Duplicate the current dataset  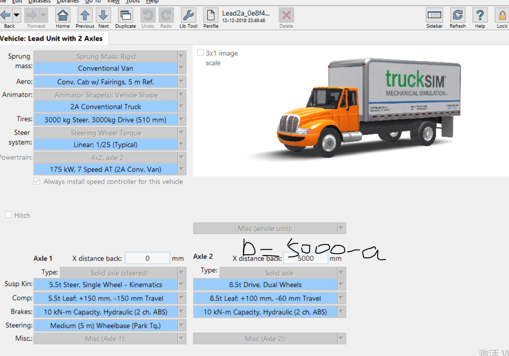[125, 17]
